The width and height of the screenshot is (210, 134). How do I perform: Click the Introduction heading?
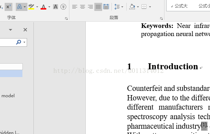pos(173,66)
